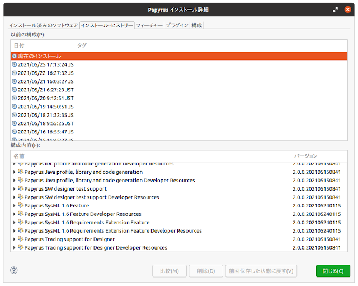Open the プラグイン tab
358x286 pixels.
177,25
